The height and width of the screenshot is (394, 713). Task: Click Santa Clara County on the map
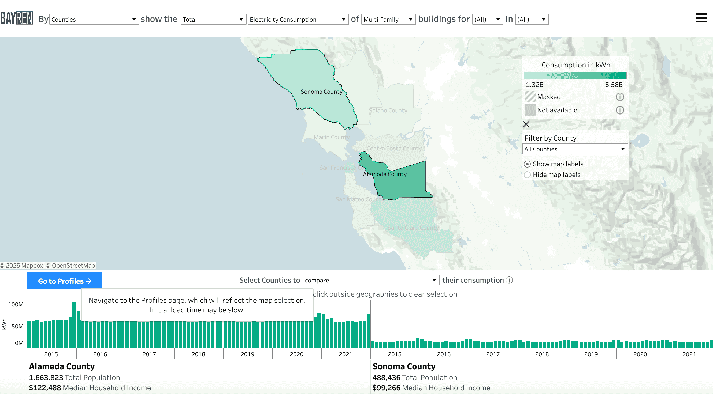coord(413,228)
